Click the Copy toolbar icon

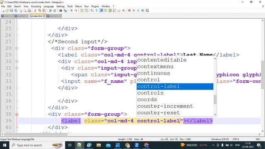click(40, 10)
